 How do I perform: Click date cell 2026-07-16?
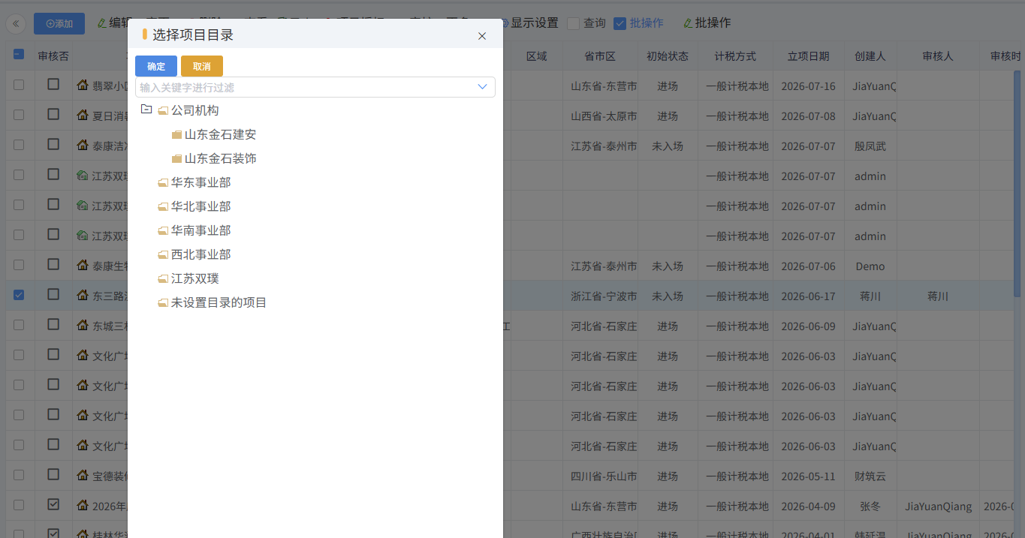pos(808,86)
